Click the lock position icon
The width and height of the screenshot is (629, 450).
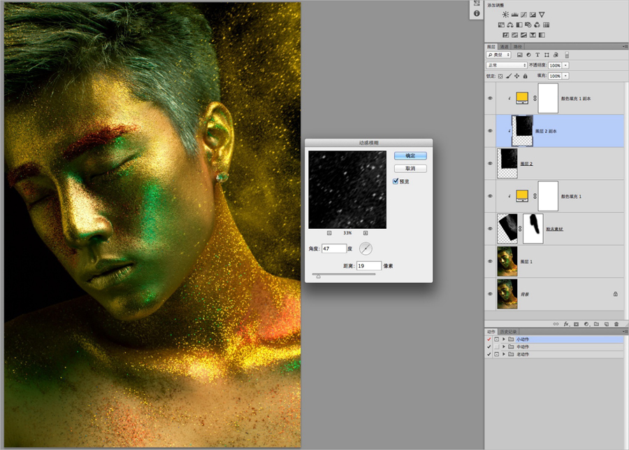tap(517, 76)
